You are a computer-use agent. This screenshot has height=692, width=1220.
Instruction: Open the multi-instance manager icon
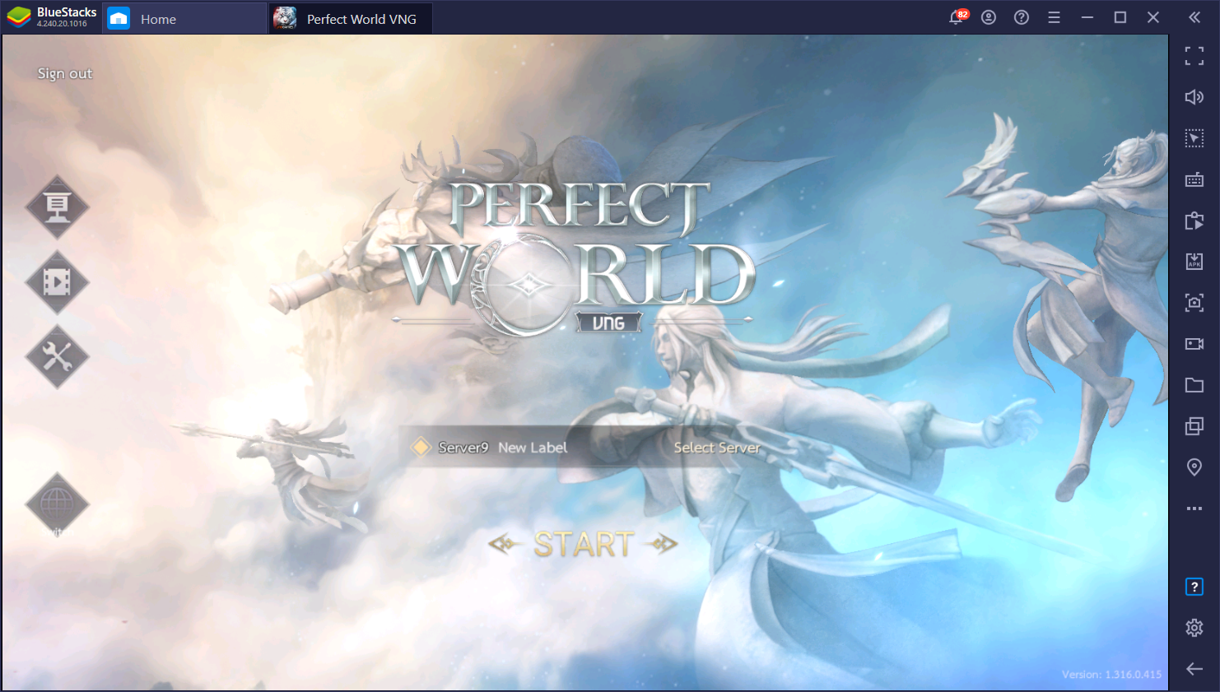point(1194,426)
